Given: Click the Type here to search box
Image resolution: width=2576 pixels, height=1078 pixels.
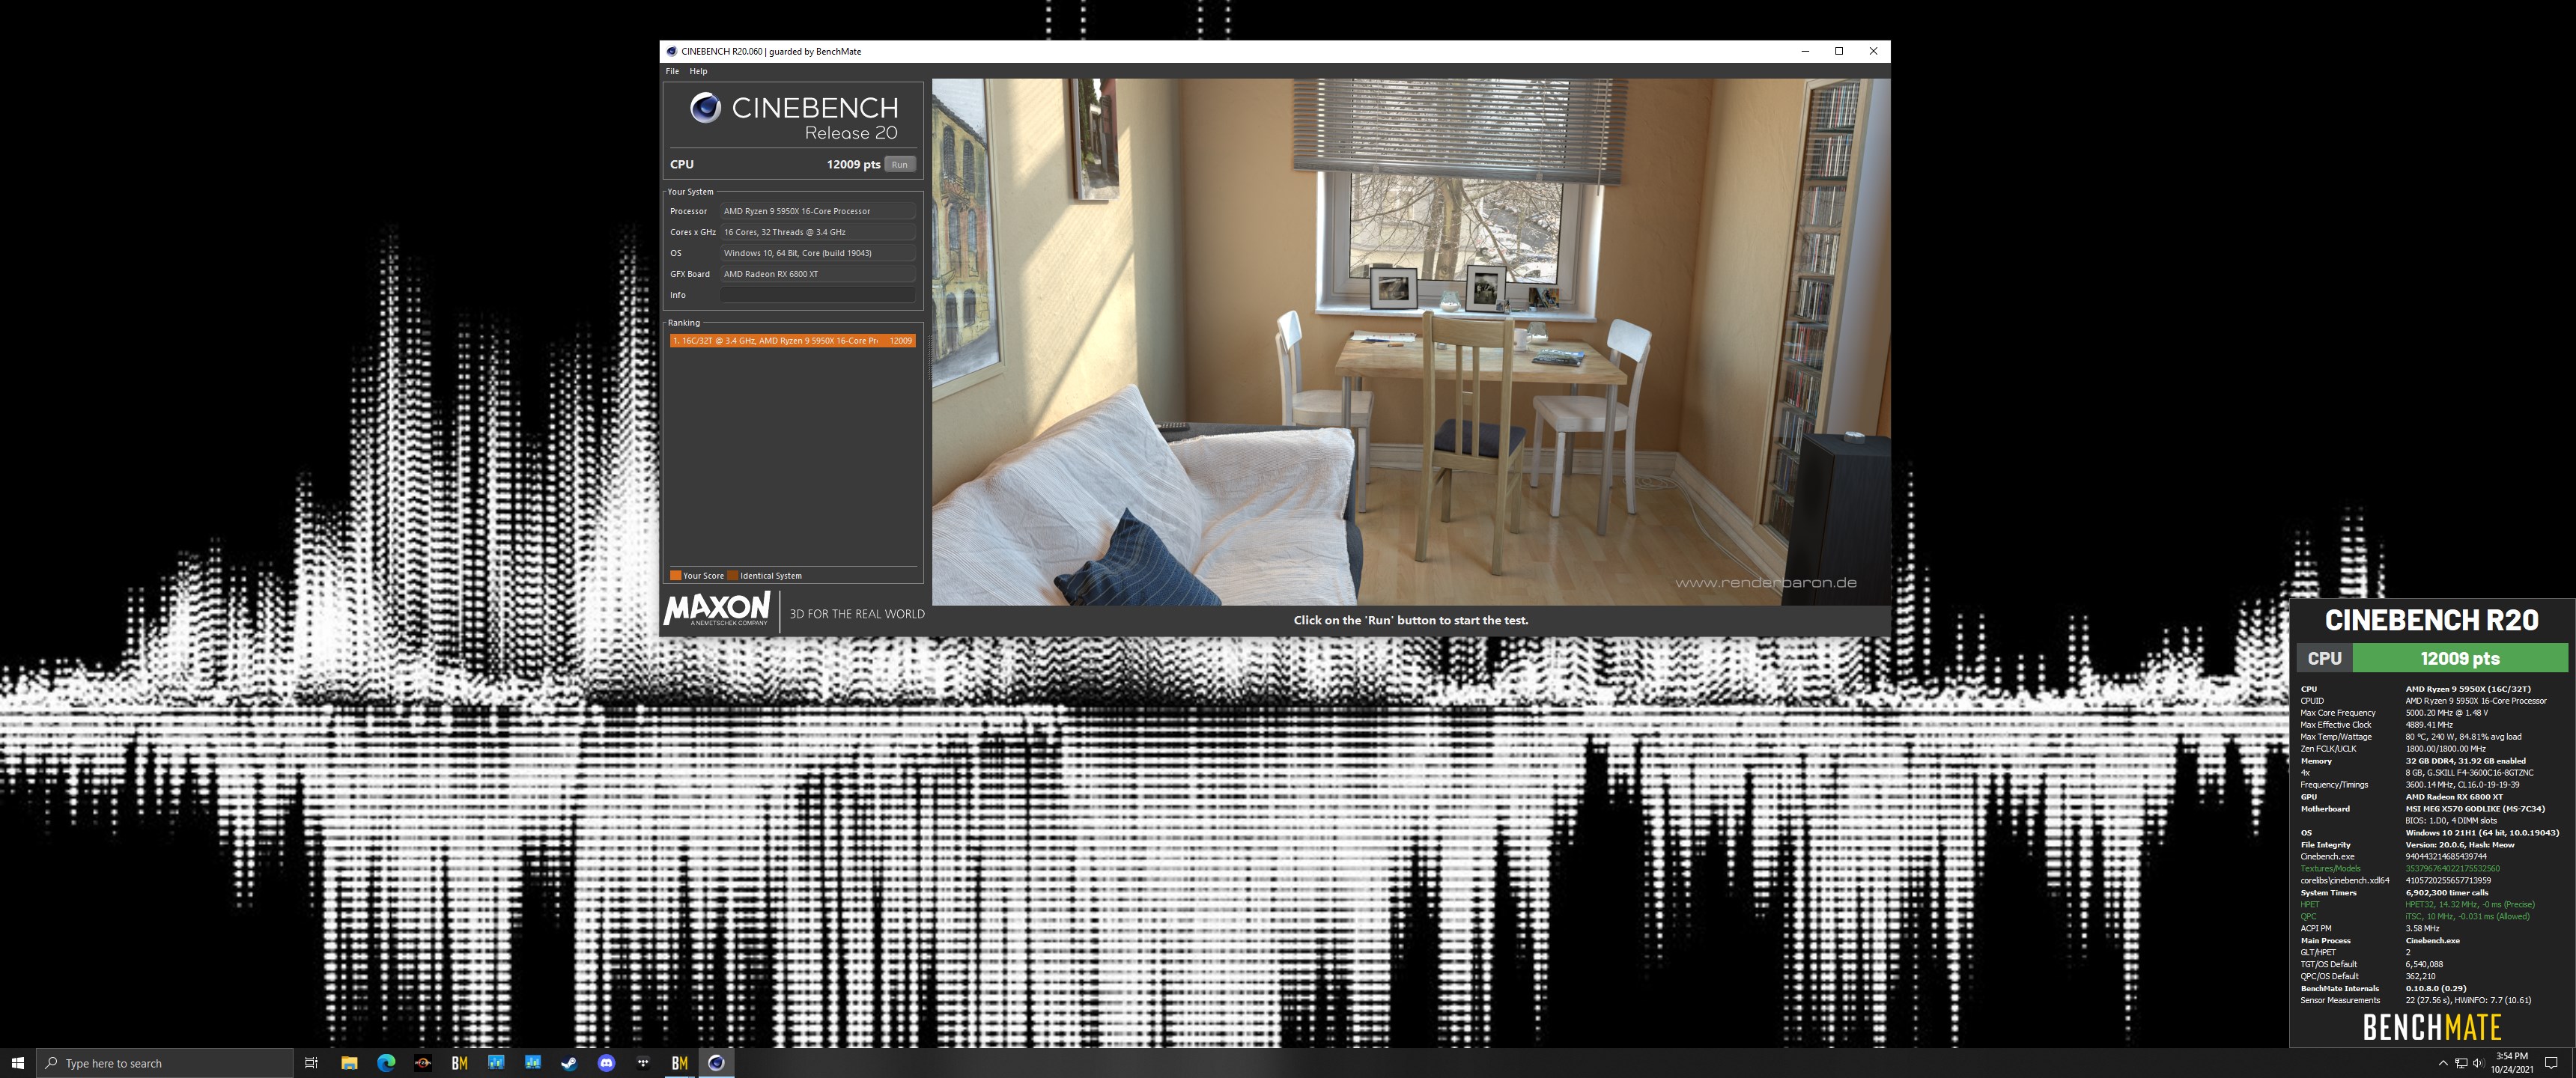Looking at the screenshot, I should 165,1063.
